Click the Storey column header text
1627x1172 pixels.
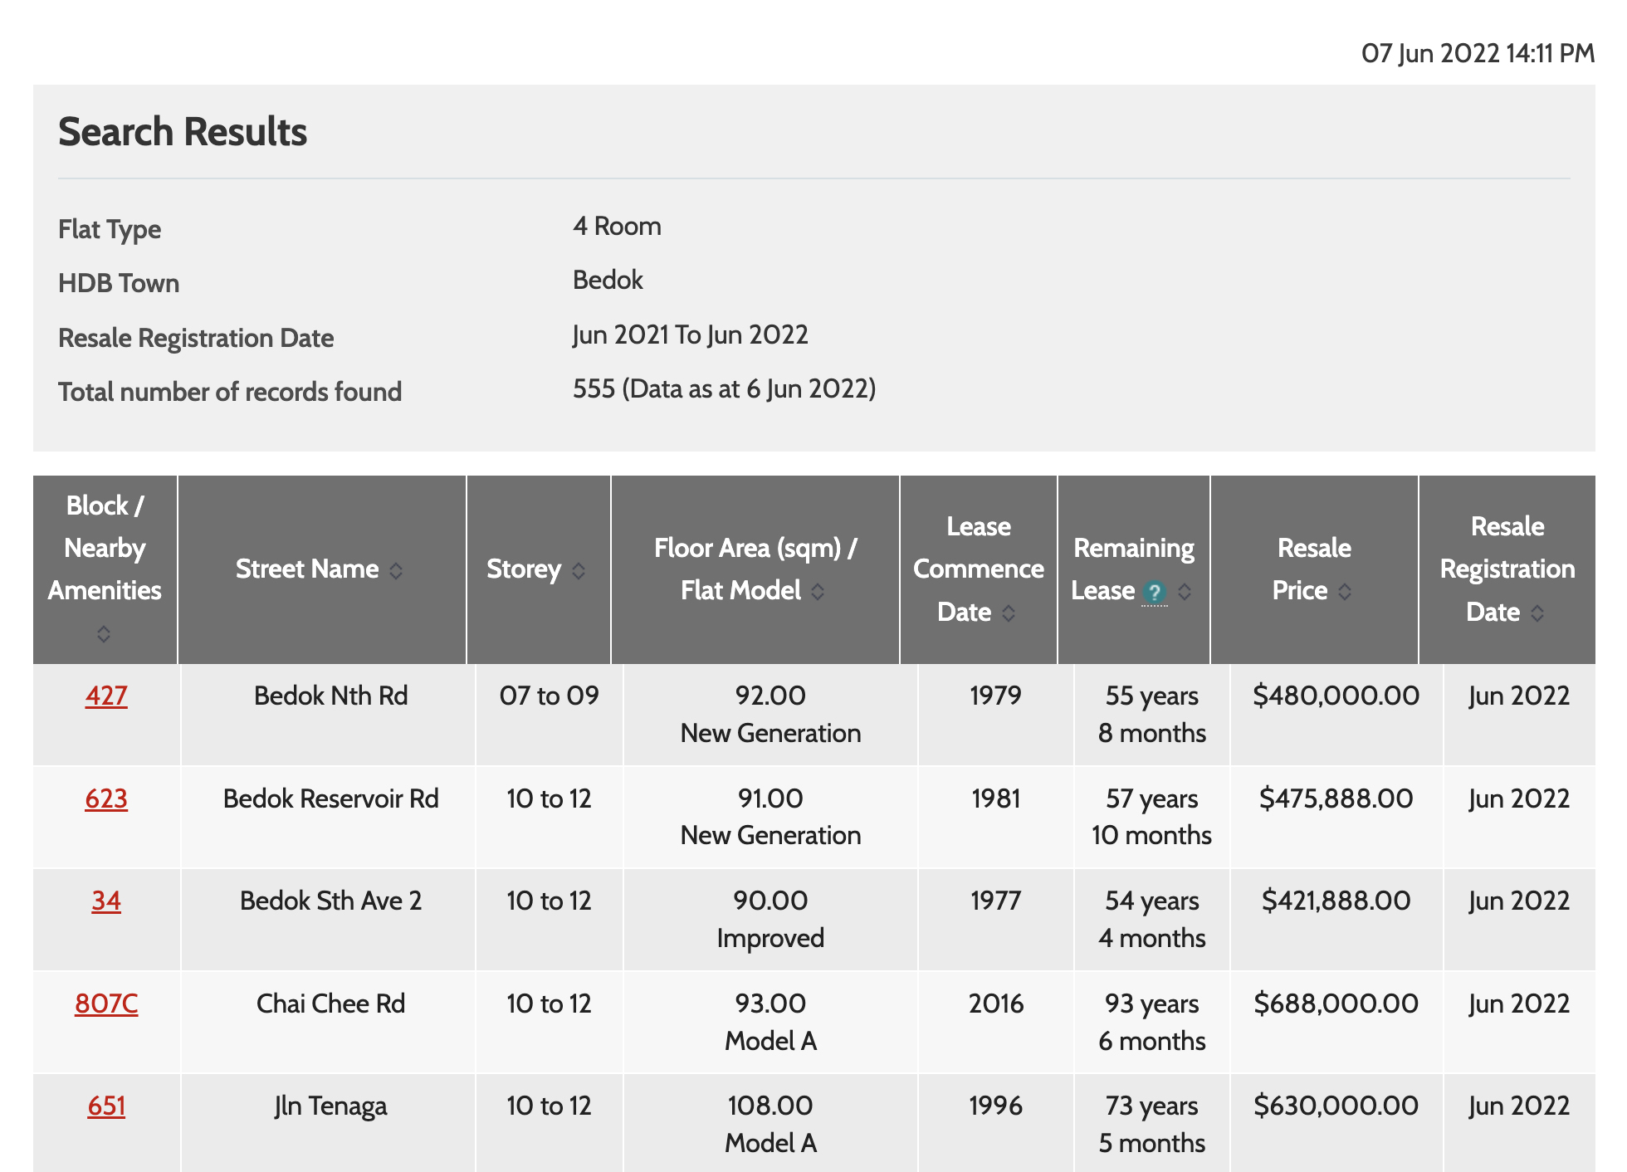pos(524,569)
